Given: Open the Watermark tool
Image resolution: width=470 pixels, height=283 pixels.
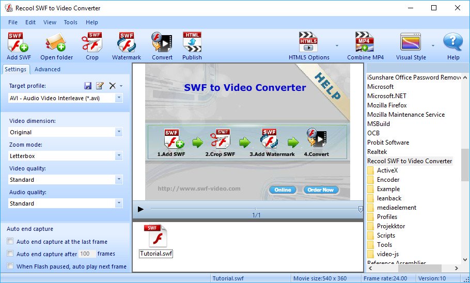Looking at the screenshot, I should [x=126, y=42].
